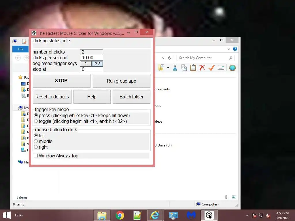Select press trigger key mode
This screenshot has height=221, width=295.
point(36,115)
